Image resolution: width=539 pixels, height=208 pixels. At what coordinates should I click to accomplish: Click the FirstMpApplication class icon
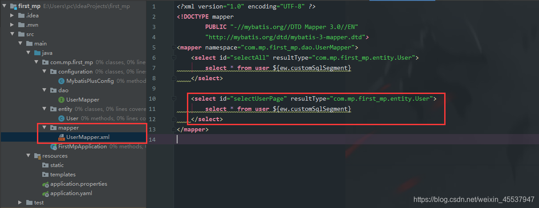click(53, 147)
